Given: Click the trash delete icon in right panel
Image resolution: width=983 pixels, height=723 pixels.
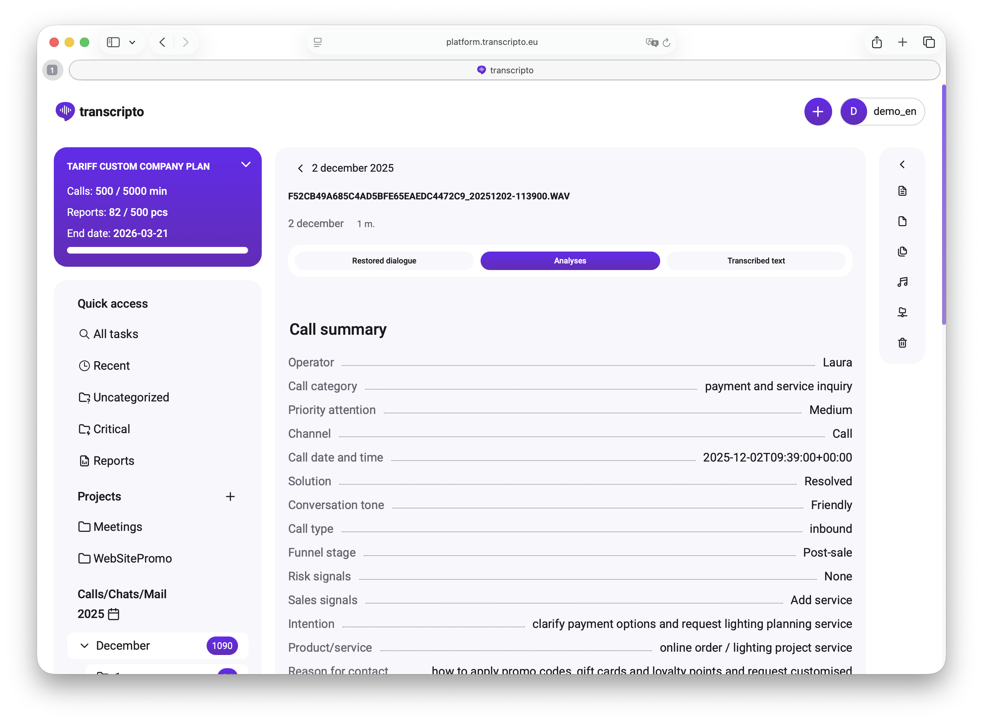Looking at the screenshot, I should 901,343.
